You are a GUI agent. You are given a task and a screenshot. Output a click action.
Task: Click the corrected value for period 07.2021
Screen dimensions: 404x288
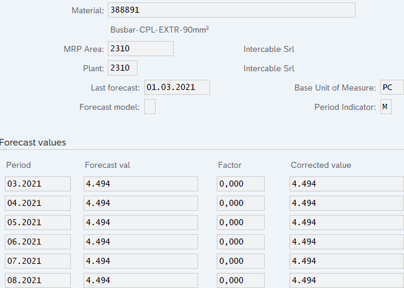[346, 261]
